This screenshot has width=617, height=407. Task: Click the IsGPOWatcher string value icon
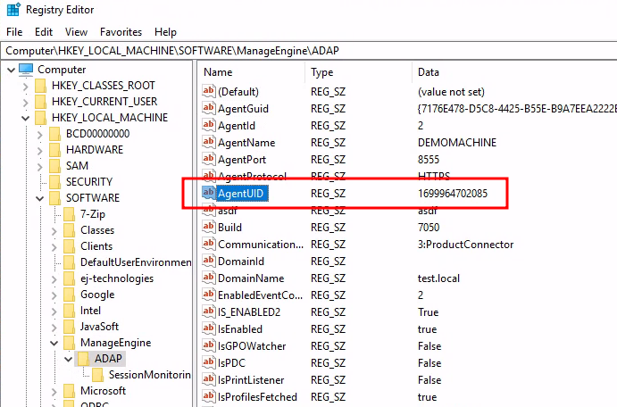[x=209, y=345]
